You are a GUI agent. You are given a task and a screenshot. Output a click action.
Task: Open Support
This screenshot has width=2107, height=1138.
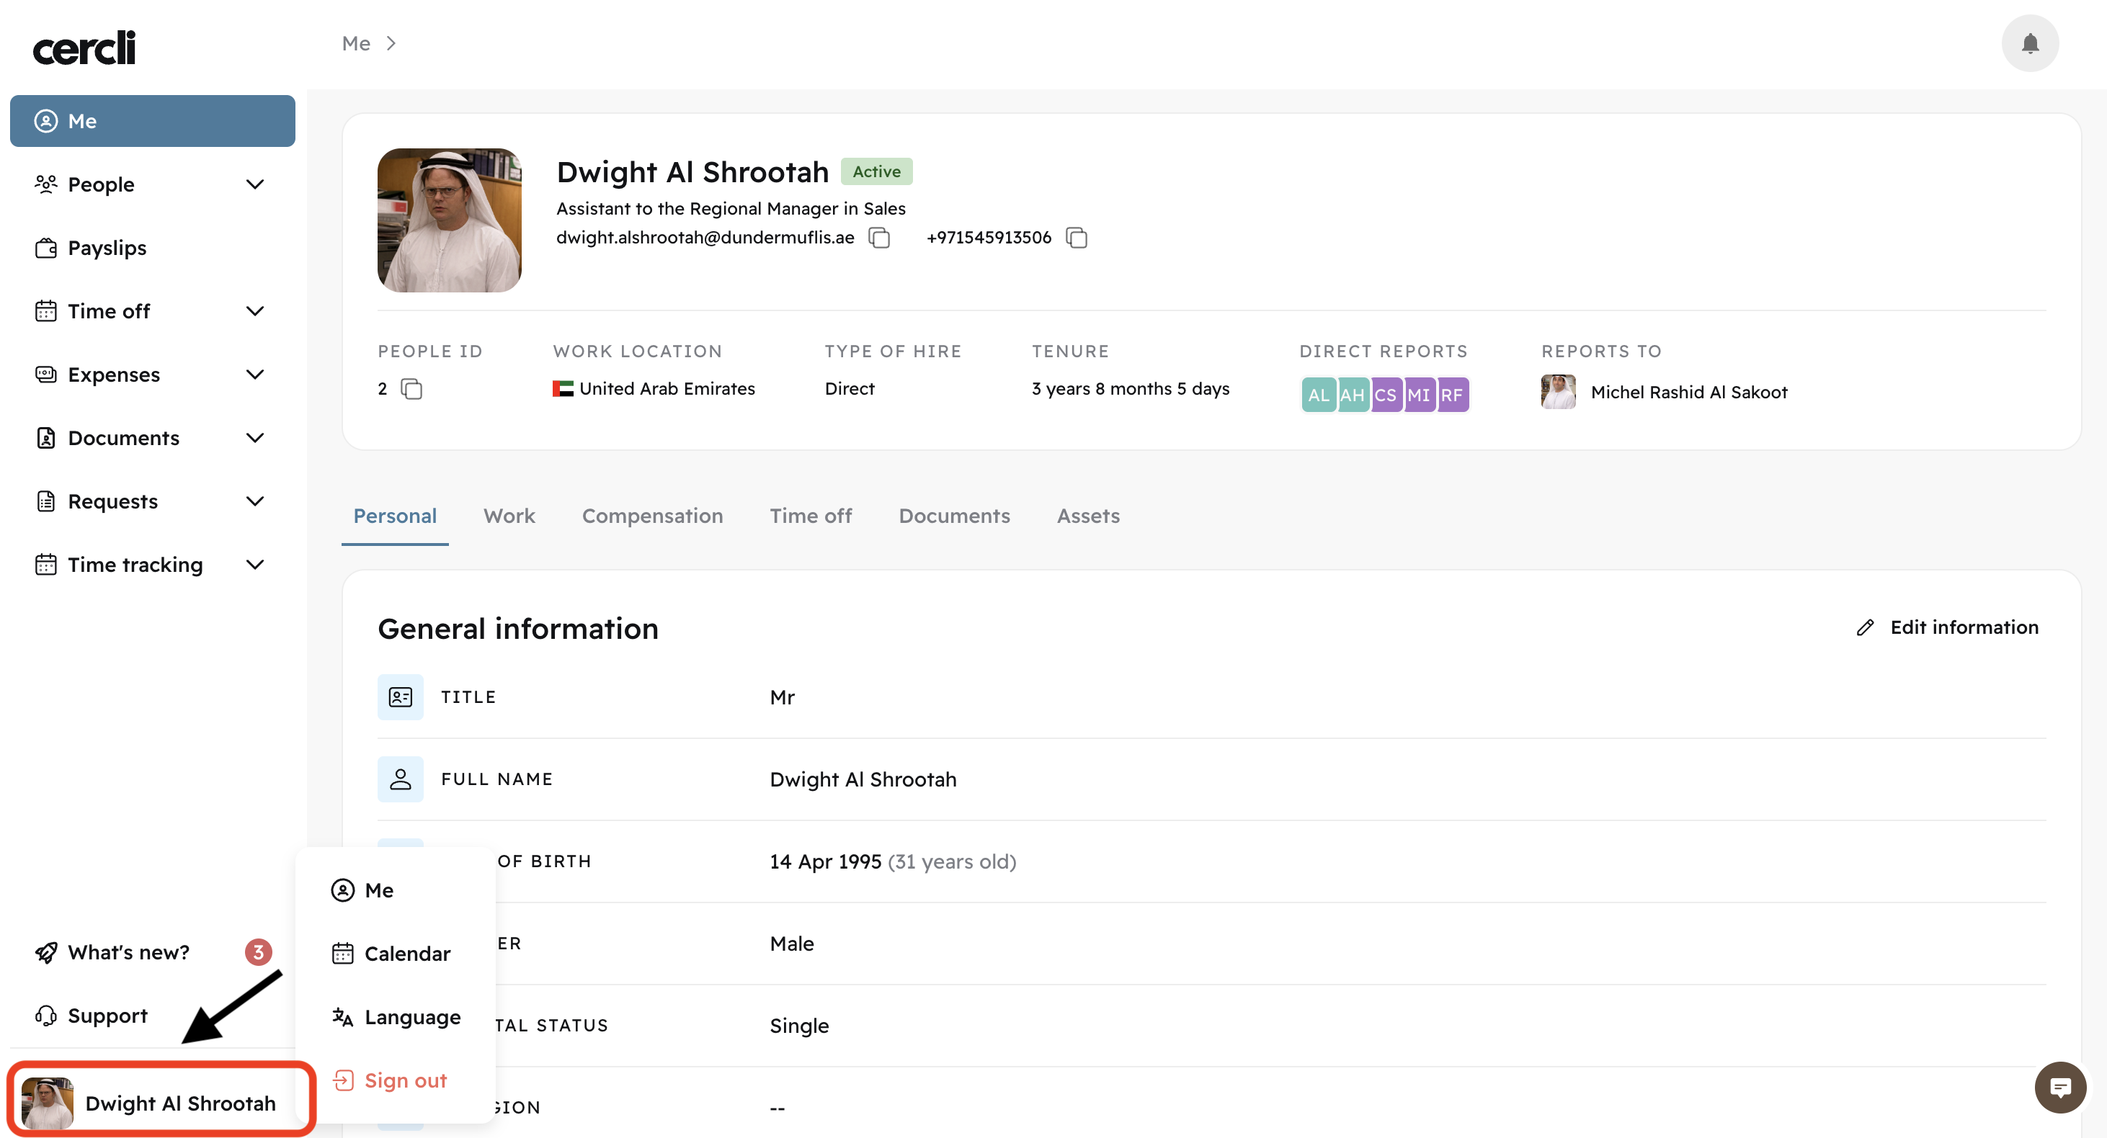[152, 1016]
